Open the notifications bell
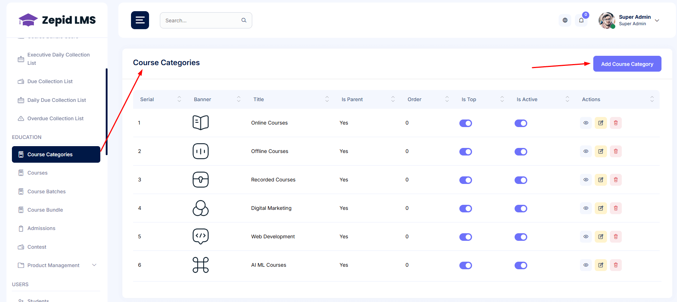The height and width of the screenshot is (302, 677). [x=581, y=20]
